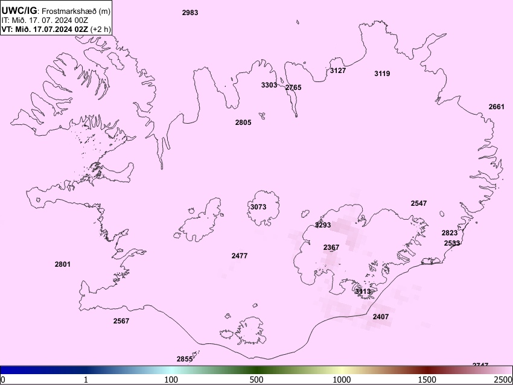Viewport: 513px width, 385px height.
Task: Select the value 2533 on the southeast coast
Action: pyautogui.click(x=452, y=243)
